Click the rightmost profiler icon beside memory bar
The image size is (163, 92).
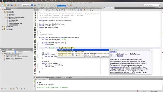coord(71,5)
